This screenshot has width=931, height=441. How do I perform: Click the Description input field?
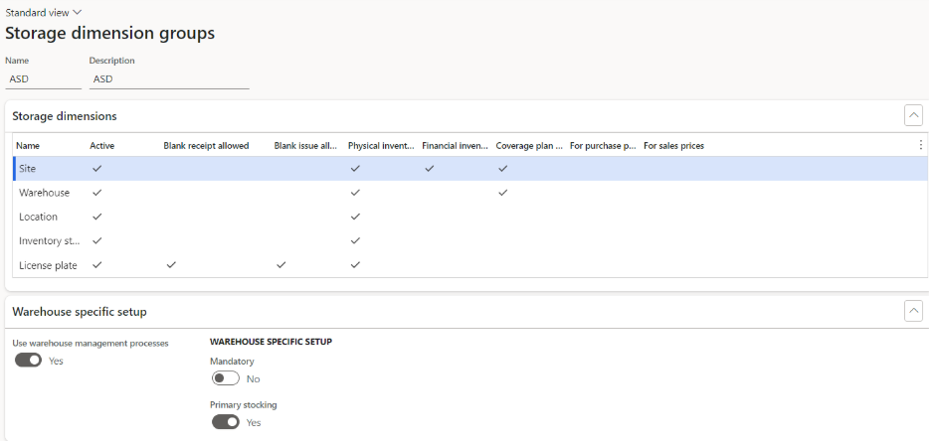[168, 79]
